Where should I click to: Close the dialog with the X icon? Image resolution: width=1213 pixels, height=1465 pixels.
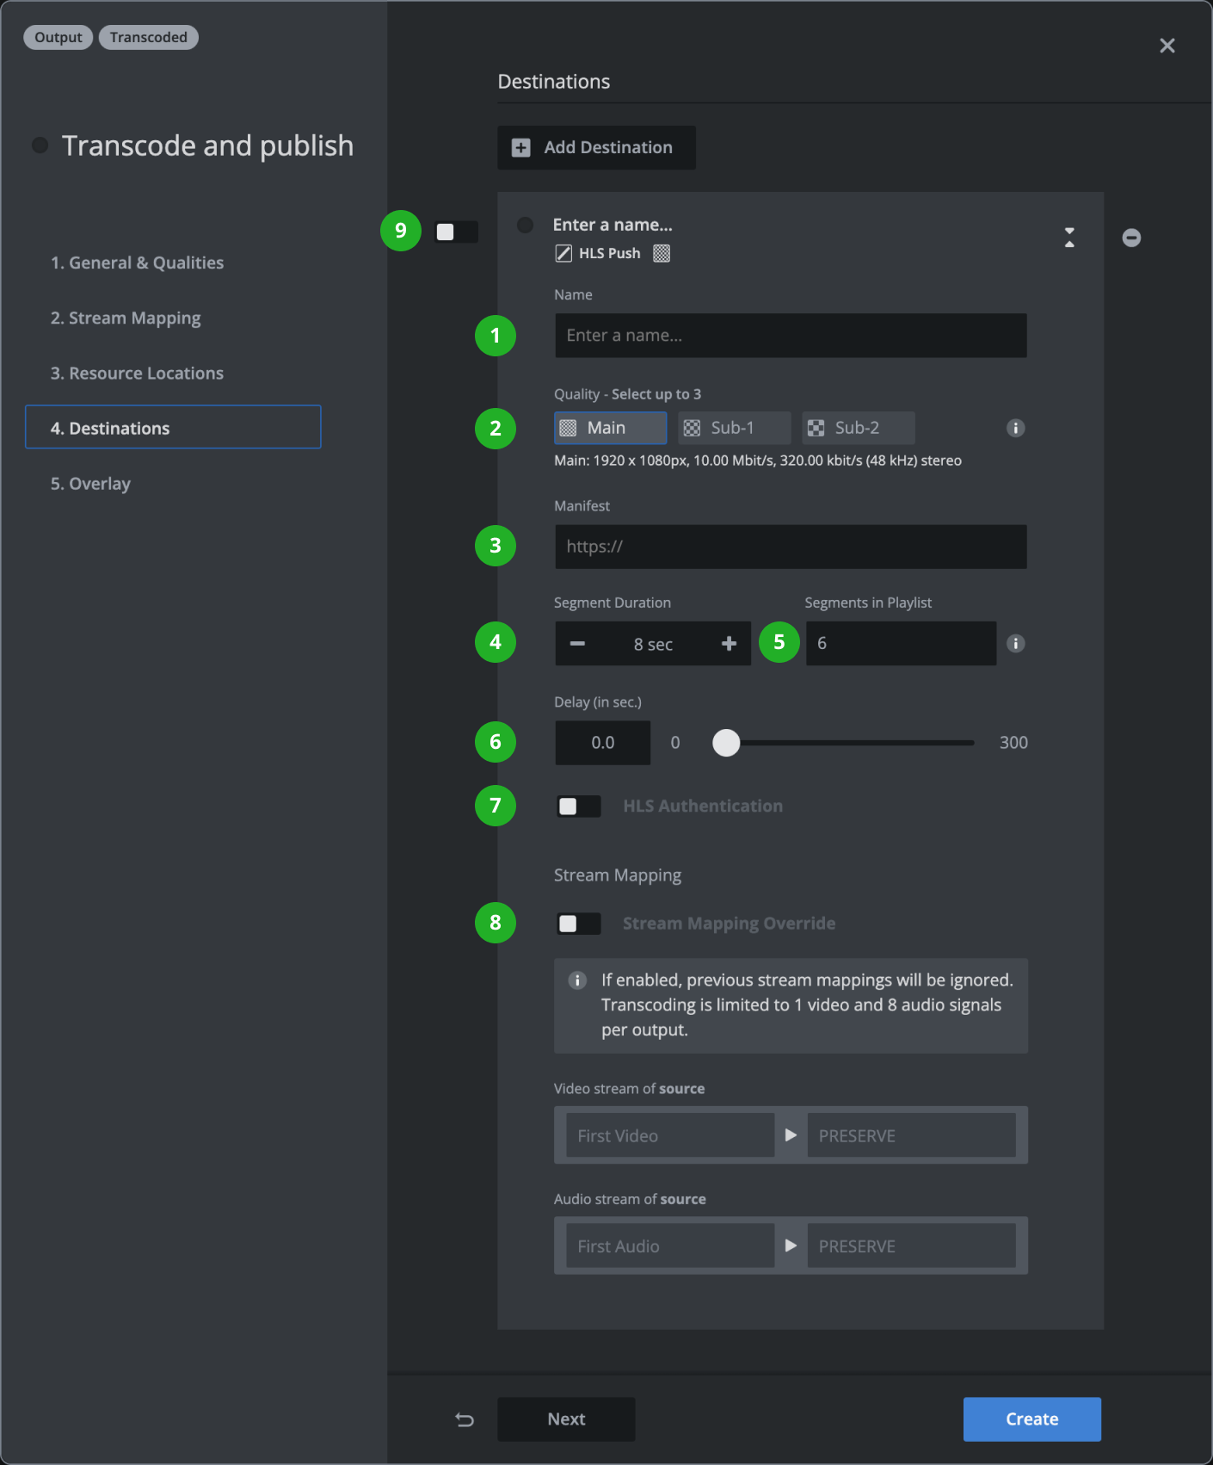[x=1167, y=46]
